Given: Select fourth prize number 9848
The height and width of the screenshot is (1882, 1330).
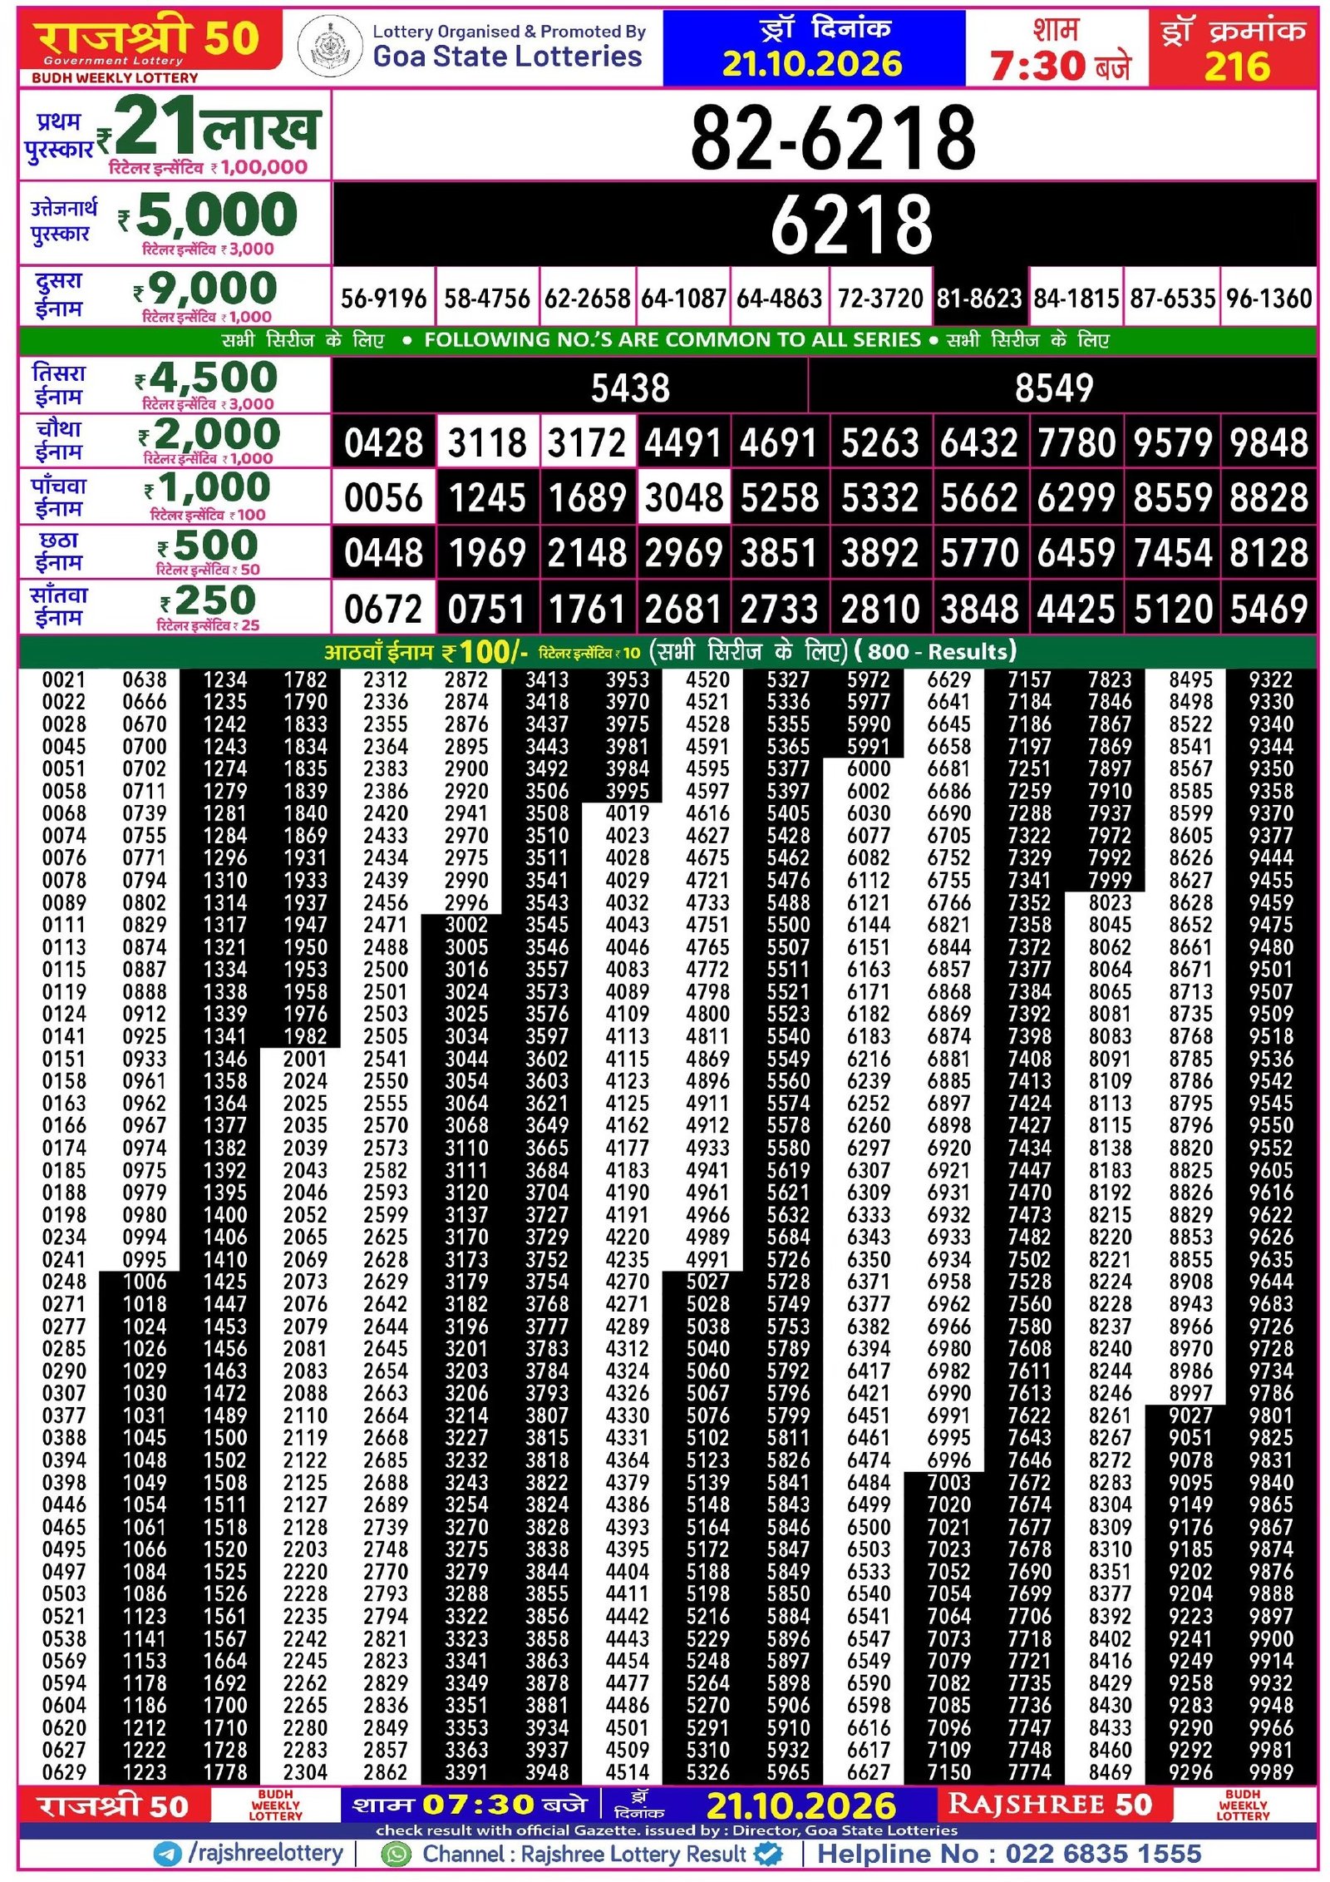Looking at the screenshot, I should click(1268, 443).
